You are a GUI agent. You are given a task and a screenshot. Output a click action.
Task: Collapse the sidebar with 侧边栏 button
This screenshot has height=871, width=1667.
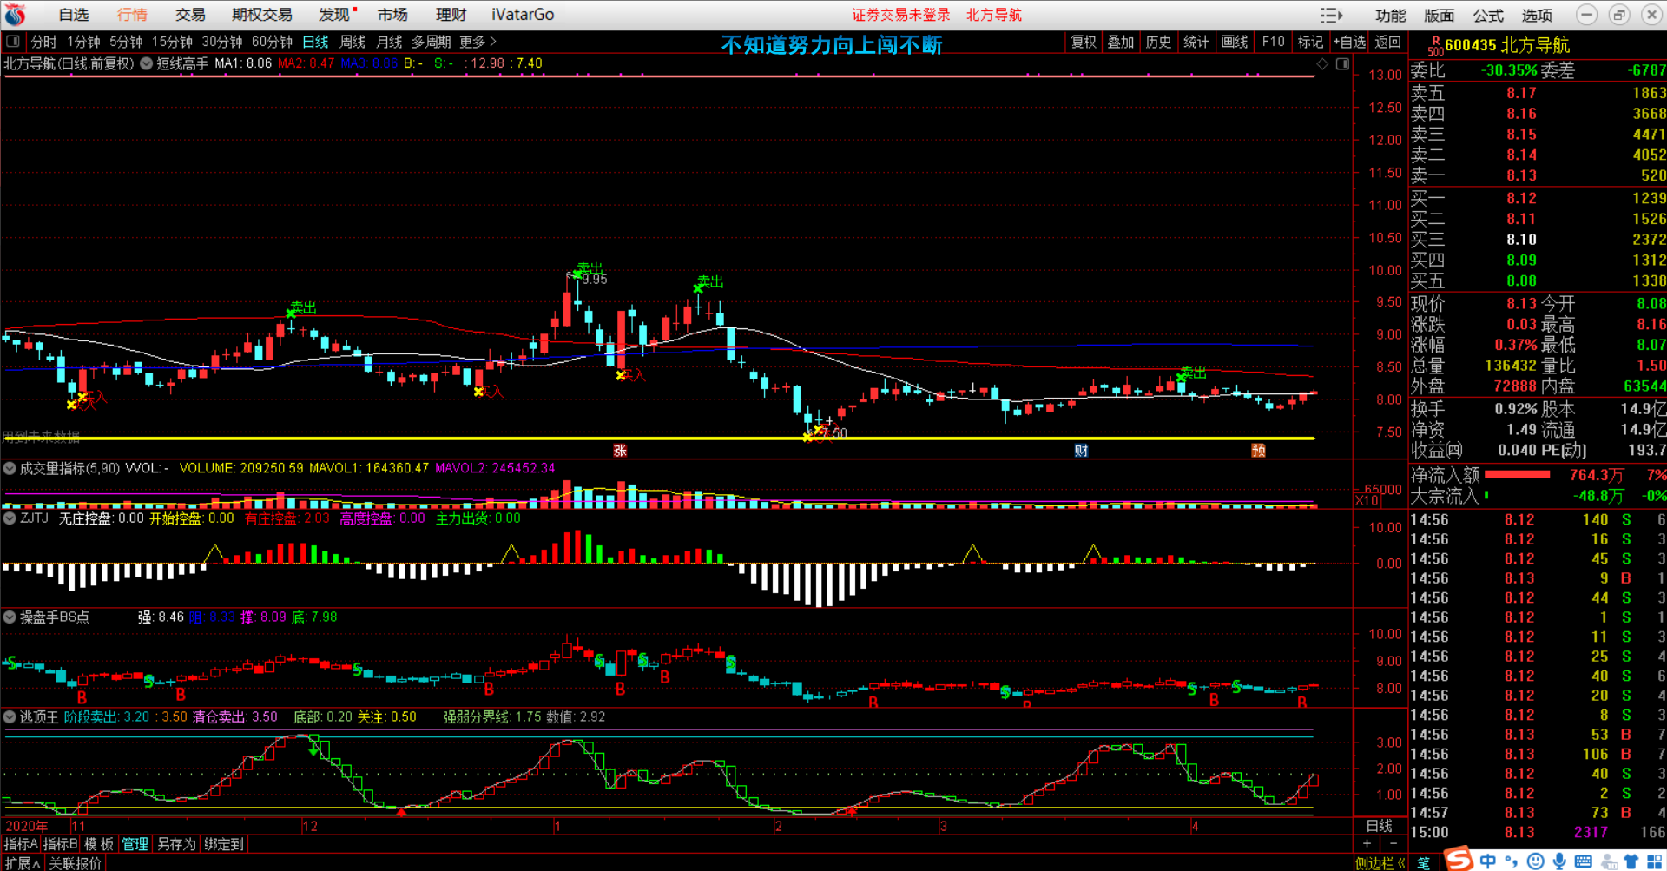point(1380,863)
